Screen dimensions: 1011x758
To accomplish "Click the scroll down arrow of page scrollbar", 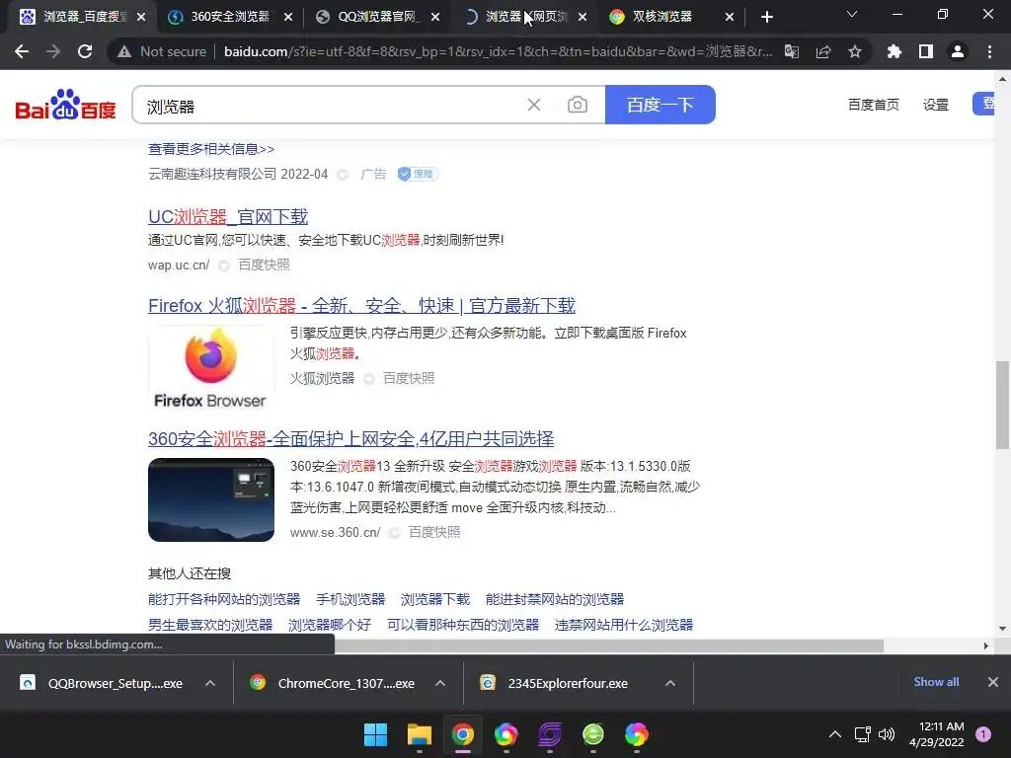I will click(x=1002, y=628).
